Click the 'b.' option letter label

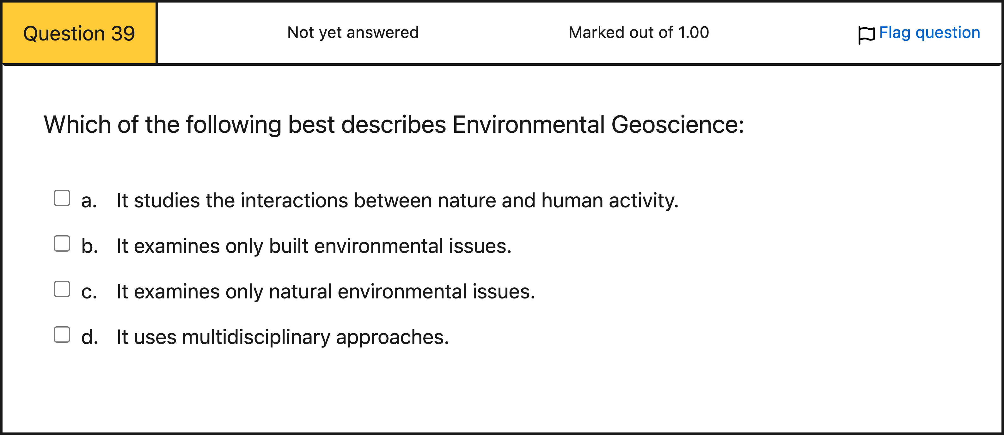[89, 246]
